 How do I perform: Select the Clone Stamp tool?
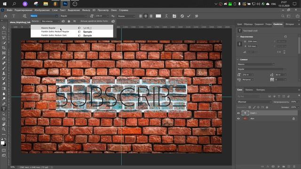(4, 73)
